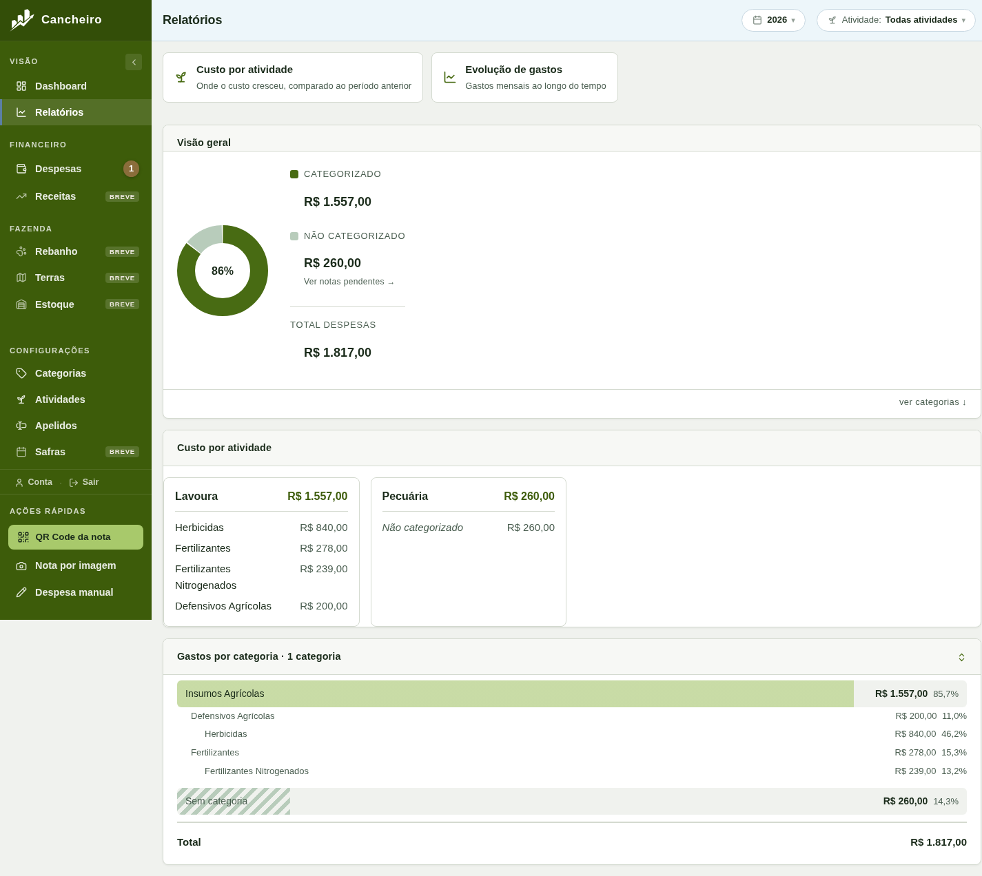
Task: Click the 86% donut chart
Action: (x=223, y=271)
